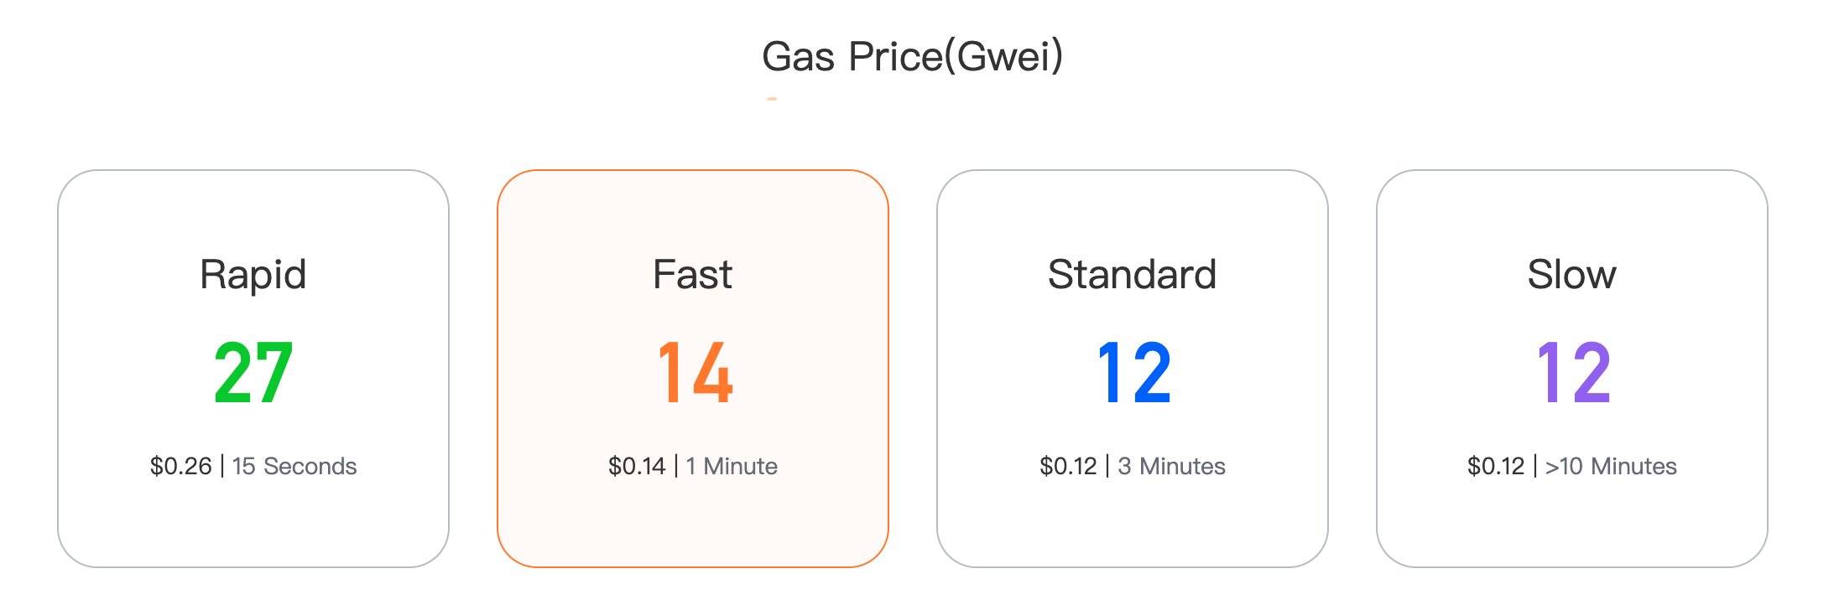This screenshot has width=1834, height=605.
Task: Click the 3 Minutes estimate
Action: 1172,466
